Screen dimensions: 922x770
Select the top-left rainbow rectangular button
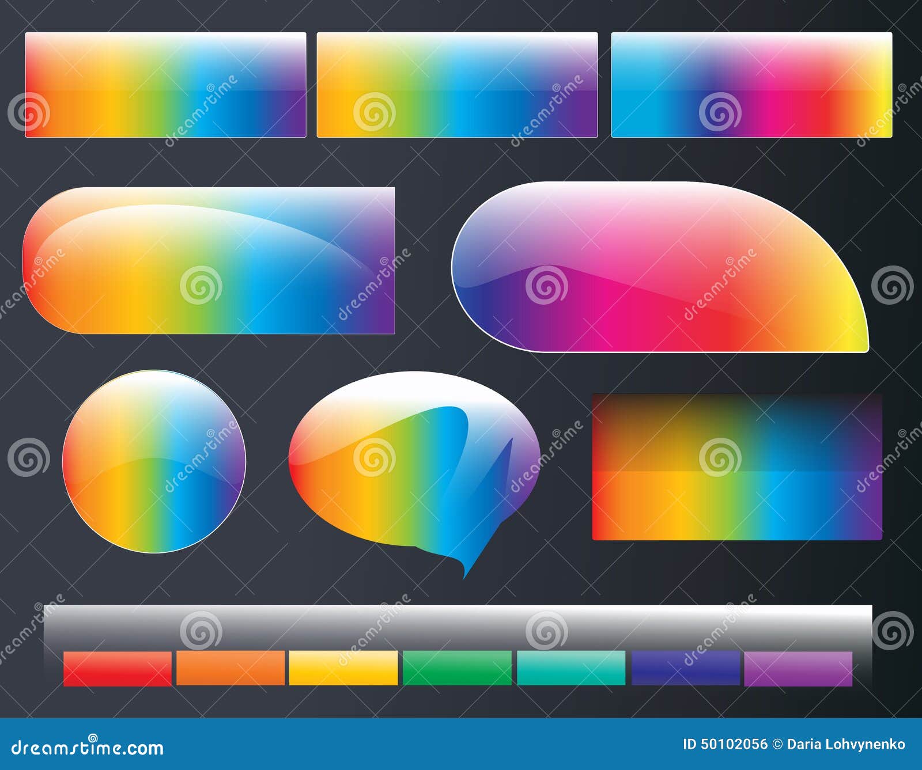click(x=165, y=85)
